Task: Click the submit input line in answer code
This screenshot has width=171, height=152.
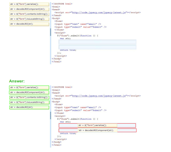Action: pyautogui.click(x=80, y=110)
